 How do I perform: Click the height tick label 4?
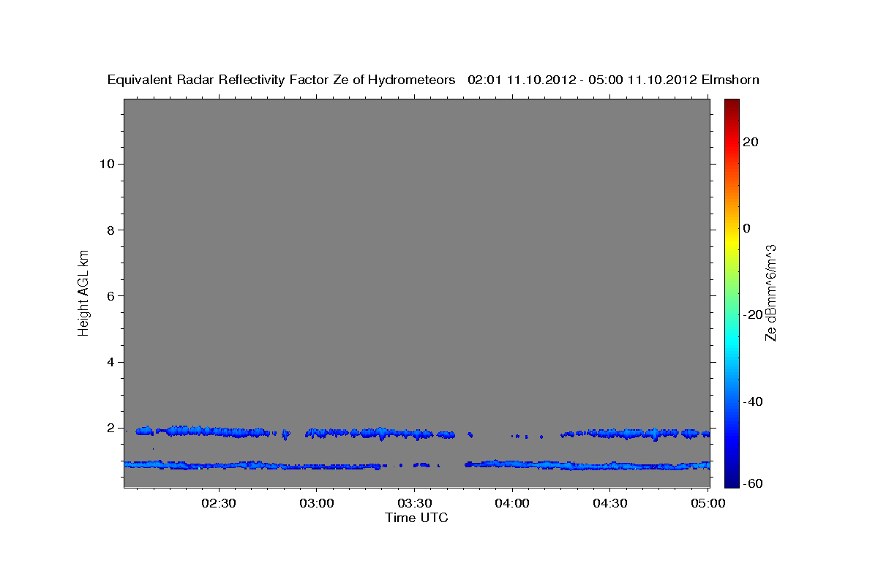(109, 363)
